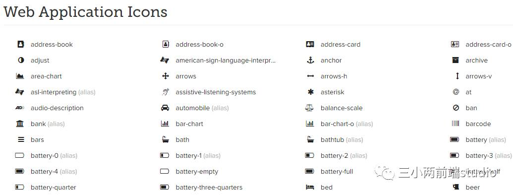513x195 pixels.
Task: Click the address-card-o label
Action: (488, 45)
